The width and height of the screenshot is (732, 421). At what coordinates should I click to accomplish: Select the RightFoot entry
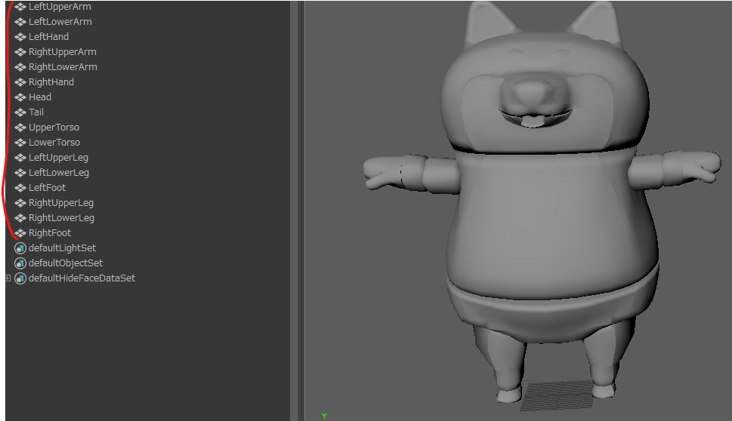(50, 232)
